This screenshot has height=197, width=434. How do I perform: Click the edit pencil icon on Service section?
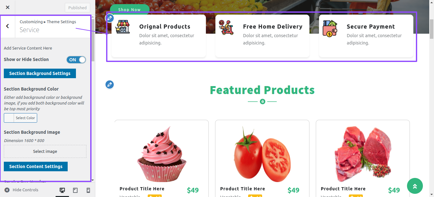(110, 18)
